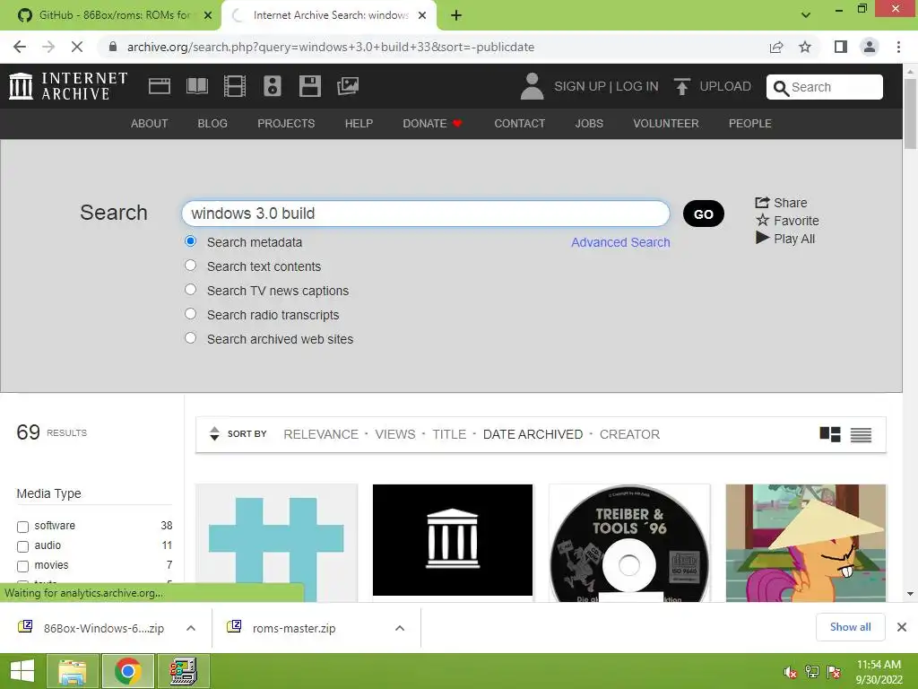Open DONATE in navigation bar
Viewport: 918px width, 689px height.
tap(433, 124)
